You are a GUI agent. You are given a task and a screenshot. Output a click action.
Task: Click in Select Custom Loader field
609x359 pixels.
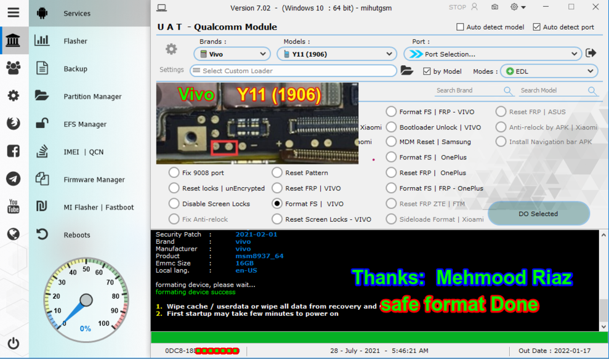click(x=293, y=71)
